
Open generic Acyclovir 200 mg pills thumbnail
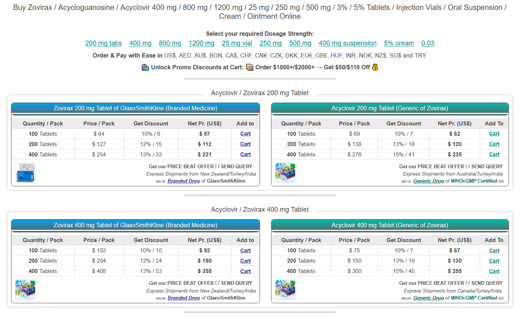[285, 173]
